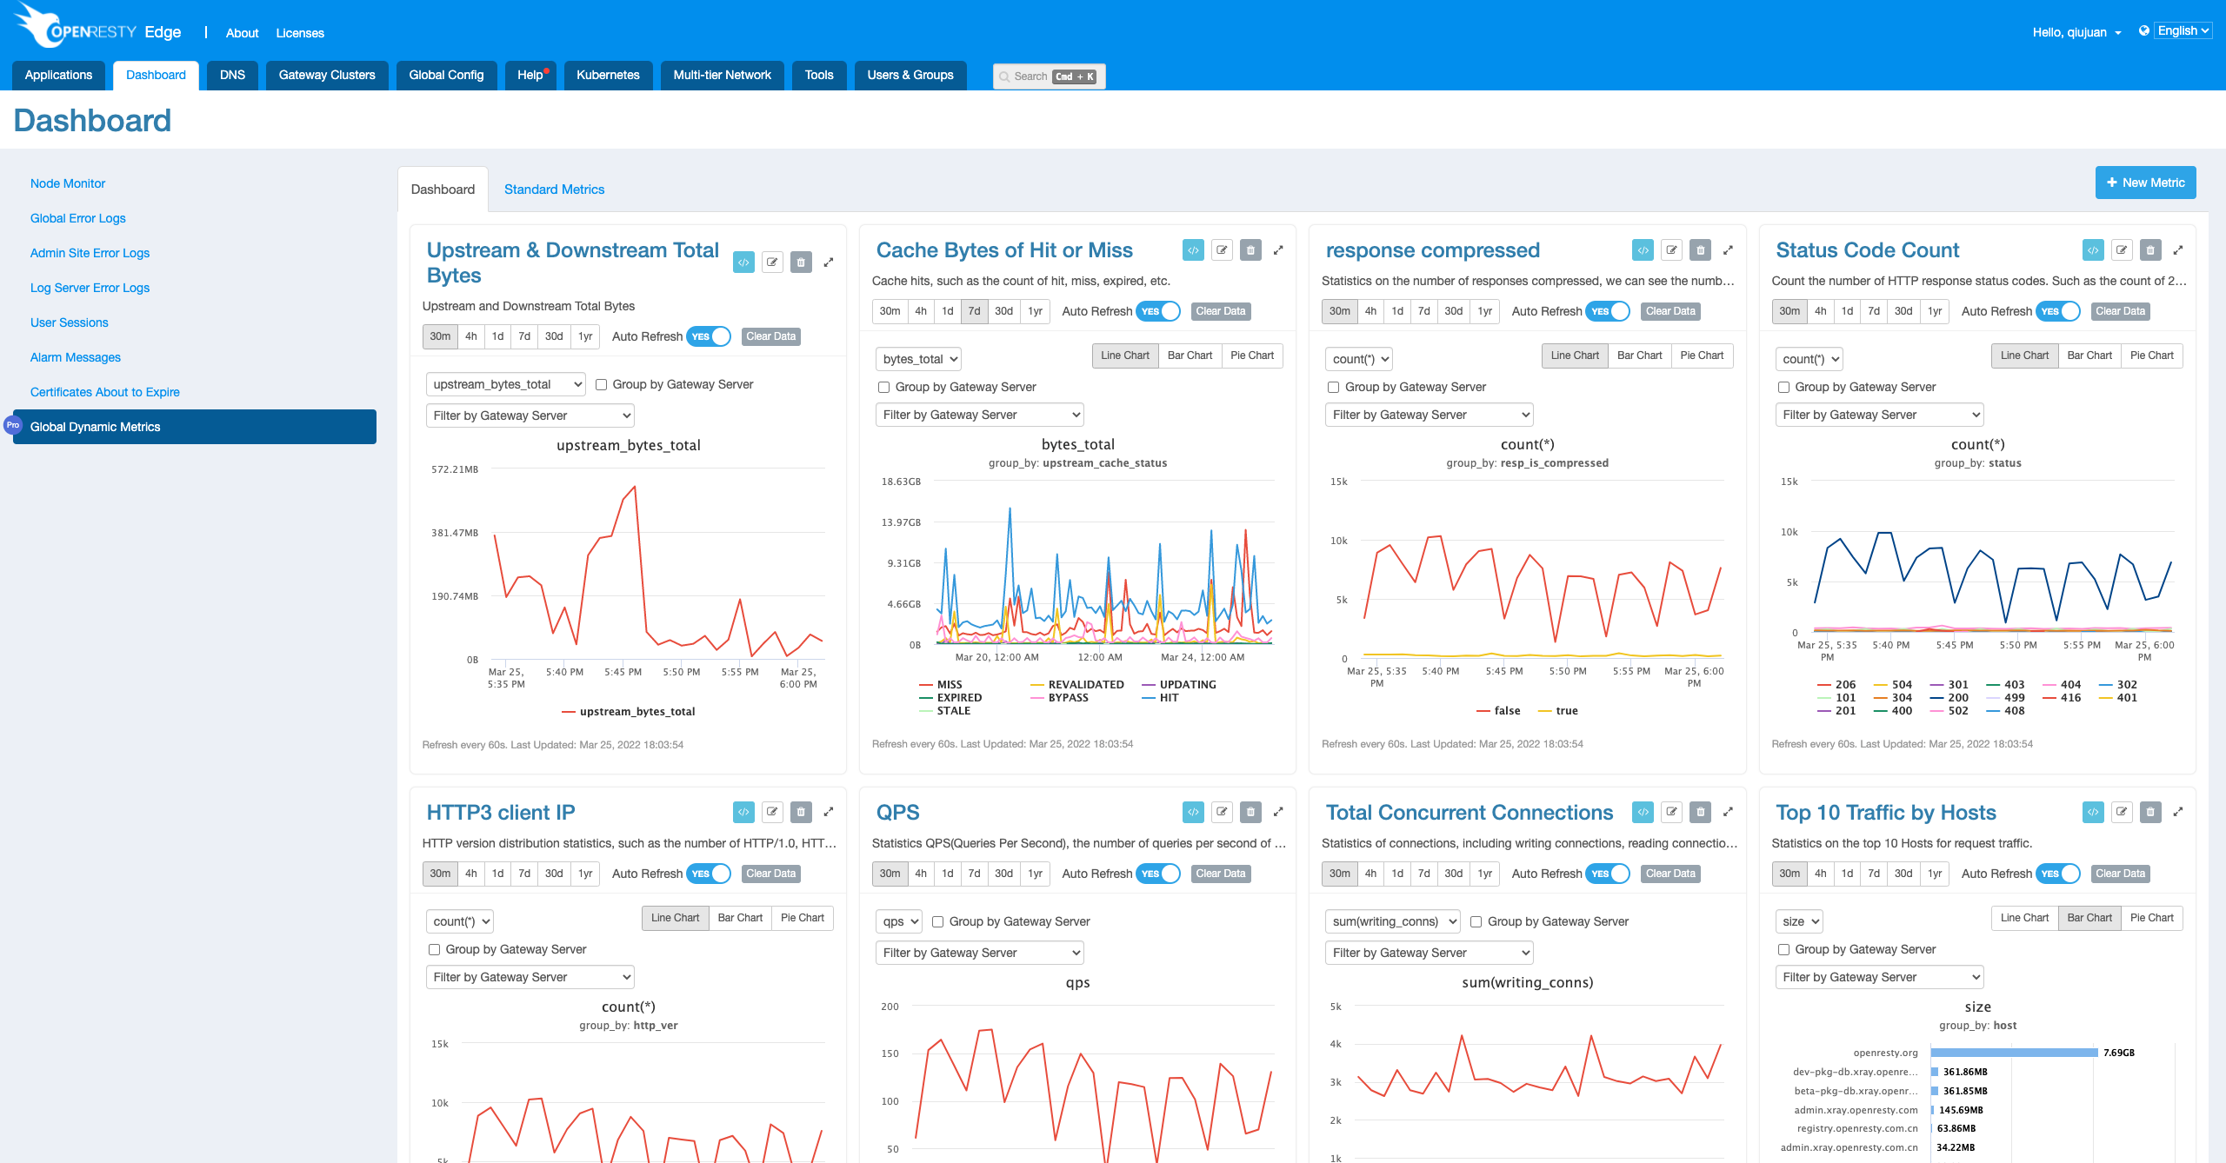The width and height of the screenshot is (2226, 1163).
Task: Clear Data in Cache Bytes of Hit or Miss
Action: pos(1220,311)
